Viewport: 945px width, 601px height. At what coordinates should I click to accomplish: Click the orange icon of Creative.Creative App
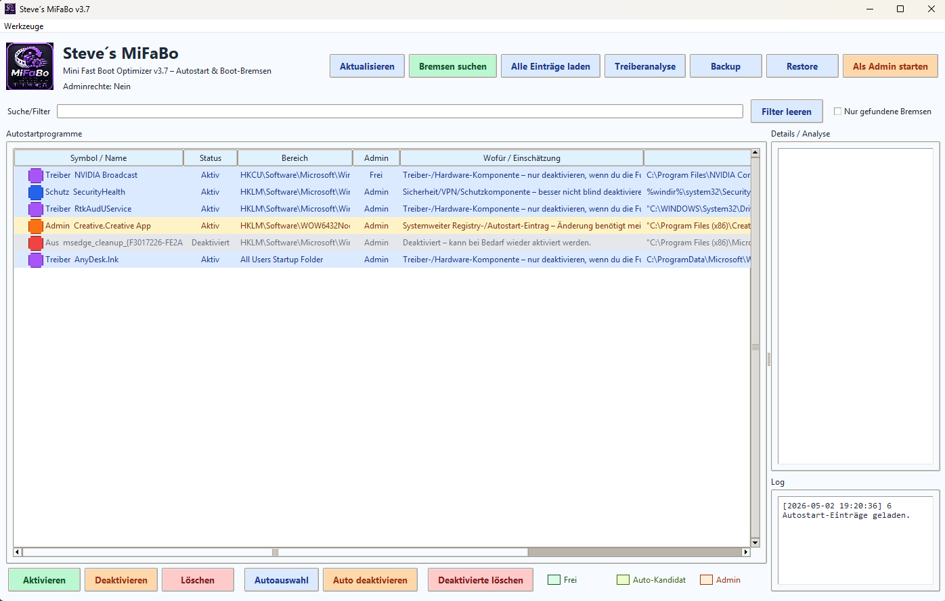tap(36, 226)
